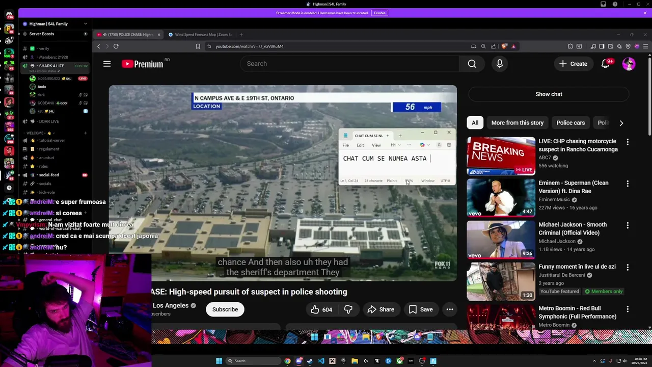Open options for Metro Boomin video
This screenshot has height=367, width=652.
click(628, 309)
